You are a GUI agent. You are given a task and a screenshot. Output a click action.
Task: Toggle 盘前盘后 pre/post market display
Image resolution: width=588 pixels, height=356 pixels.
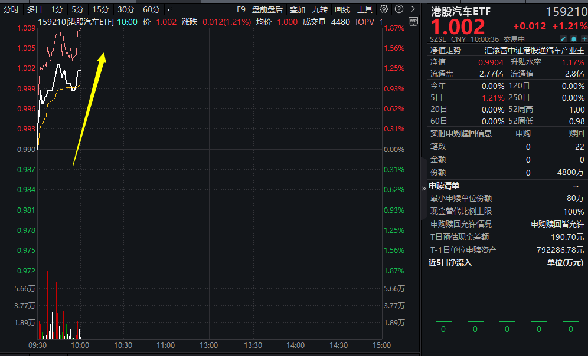(267, 9)
